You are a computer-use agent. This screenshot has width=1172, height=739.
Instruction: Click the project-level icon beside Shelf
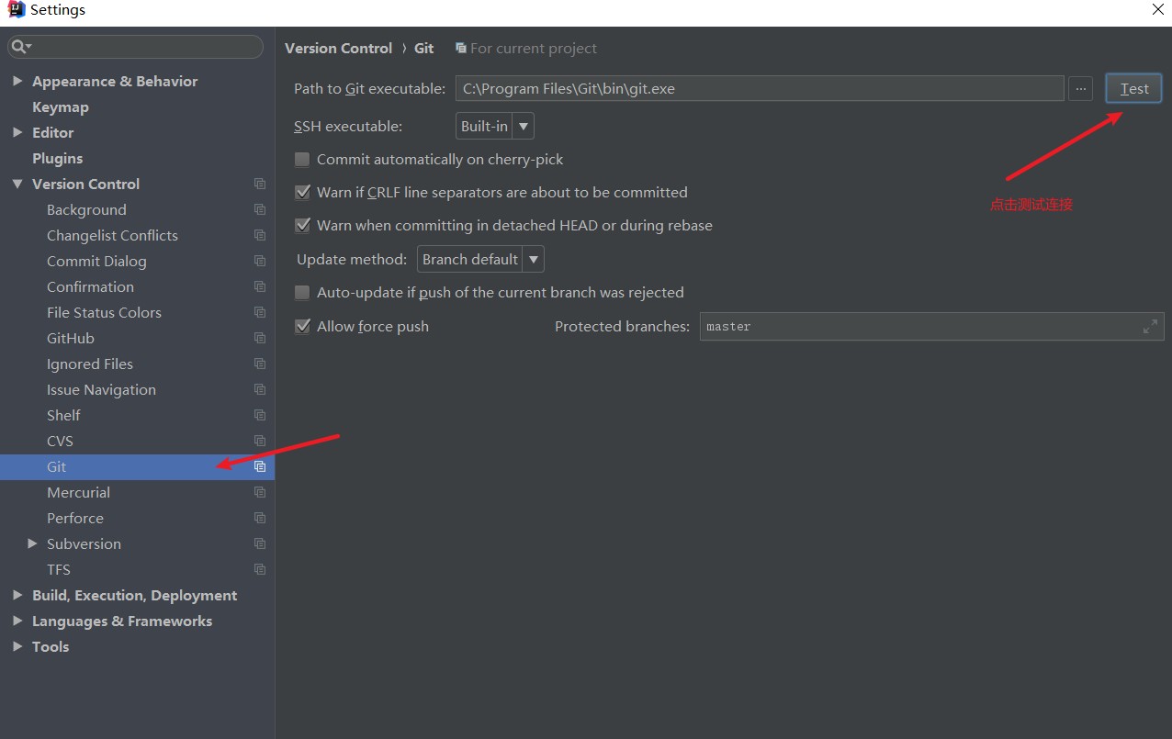coord(260,415)
